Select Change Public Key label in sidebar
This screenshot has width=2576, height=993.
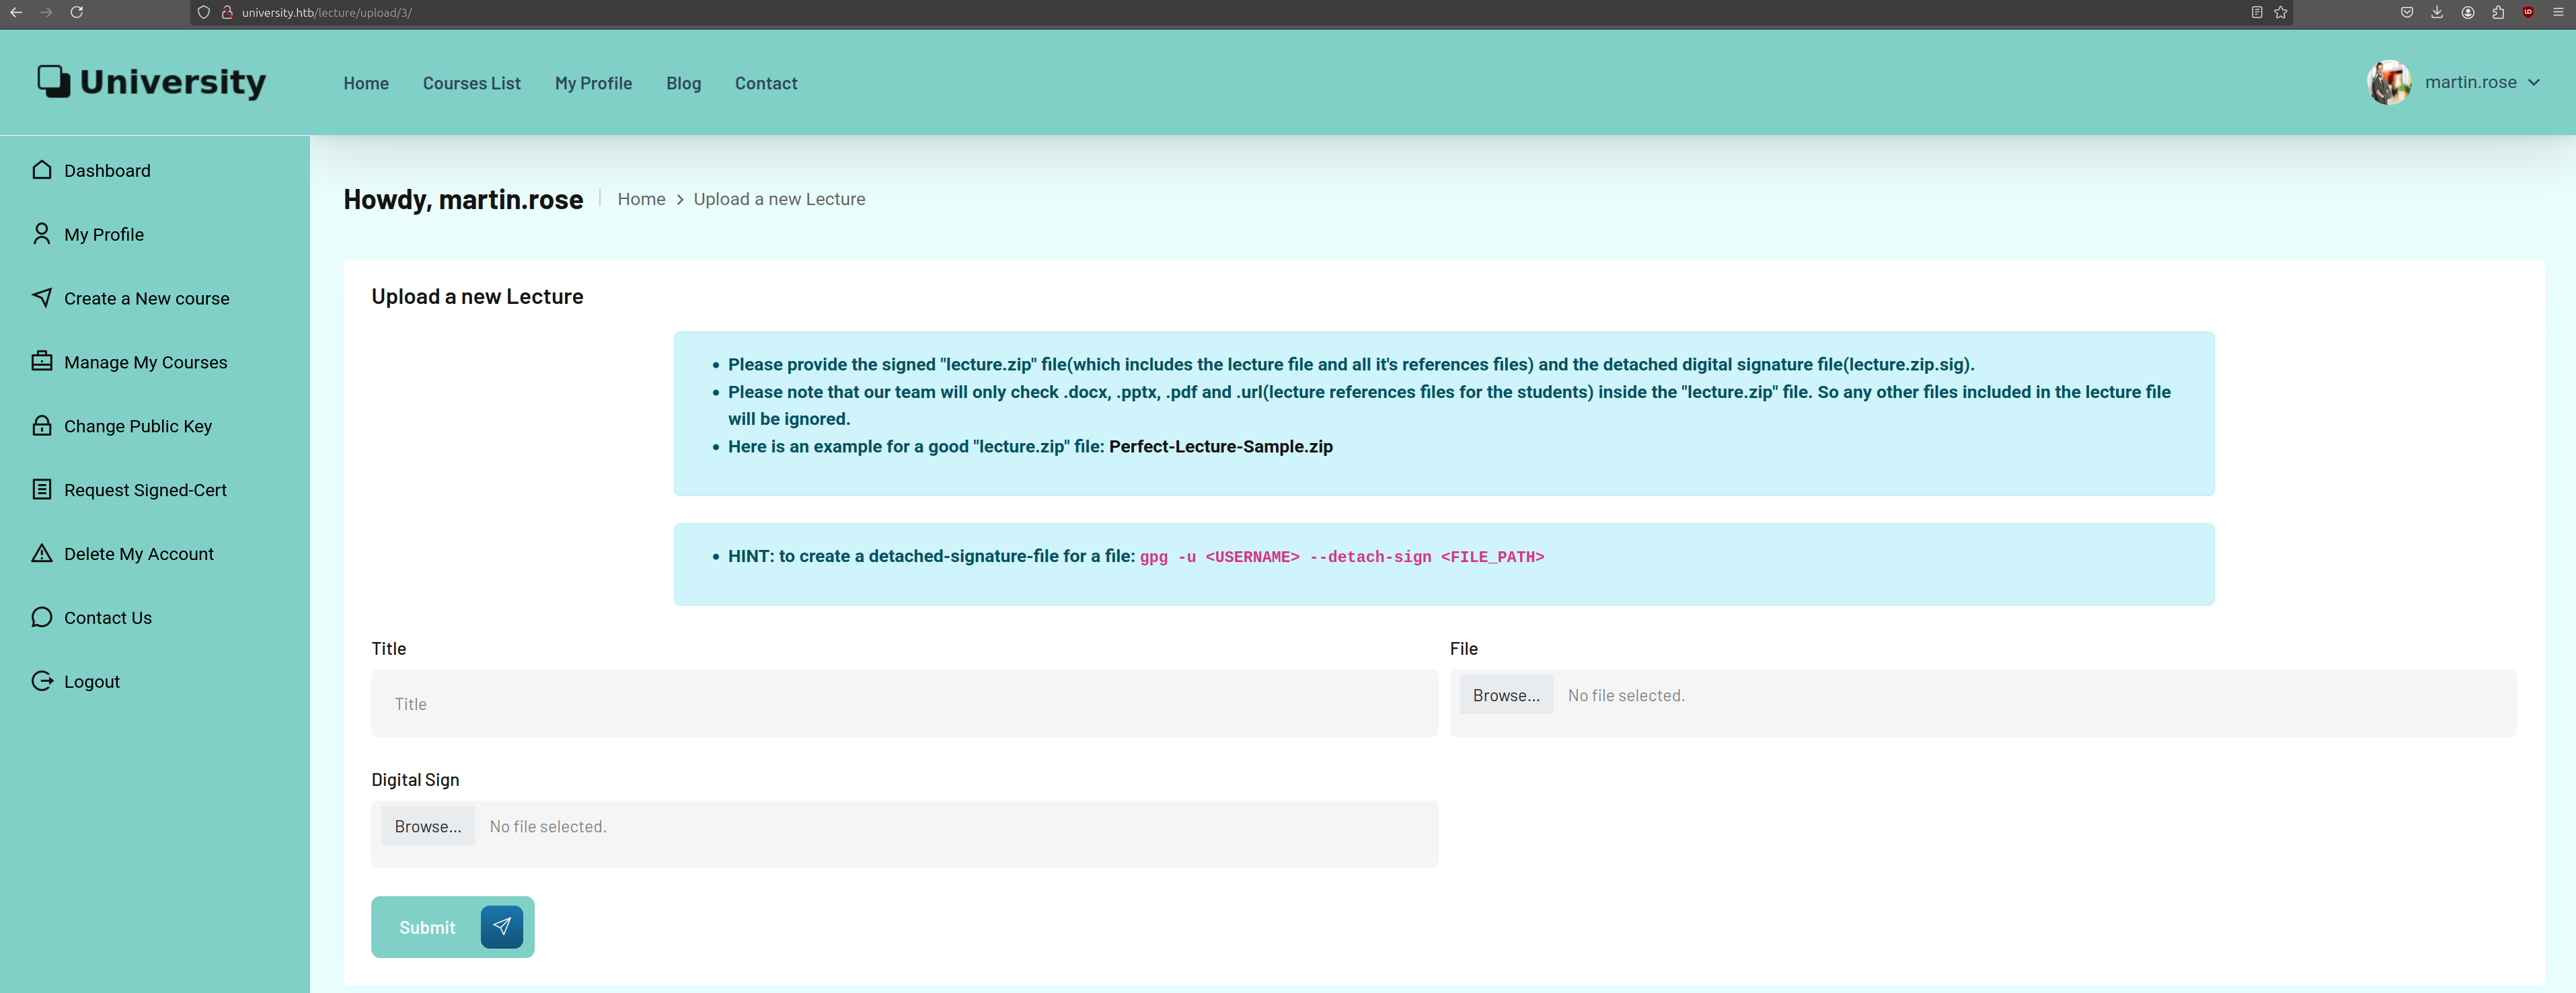click(x=138, y=426)
